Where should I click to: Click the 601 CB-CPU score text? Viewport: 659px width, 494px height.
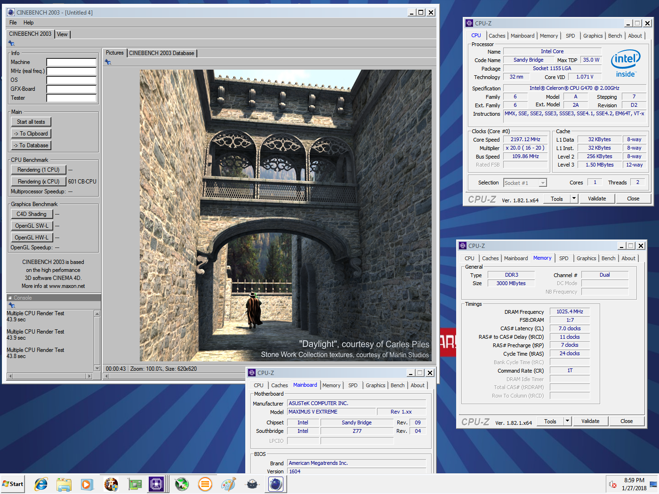click(82, 182)
